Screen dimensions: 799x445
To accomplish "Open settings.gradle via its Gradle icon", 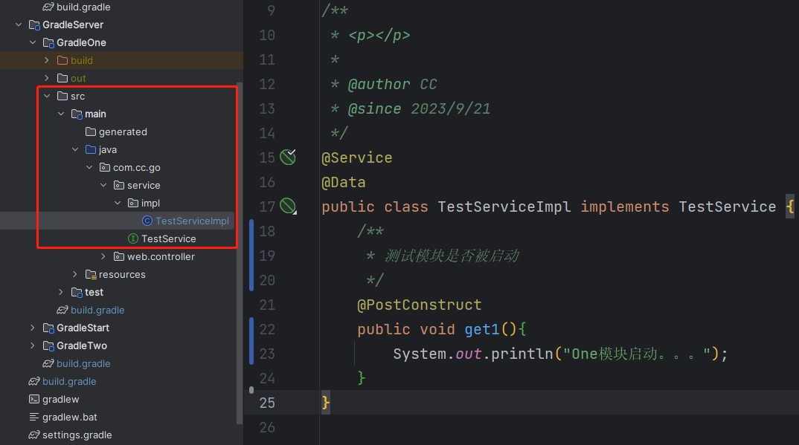I will click(x=34, y=435).
